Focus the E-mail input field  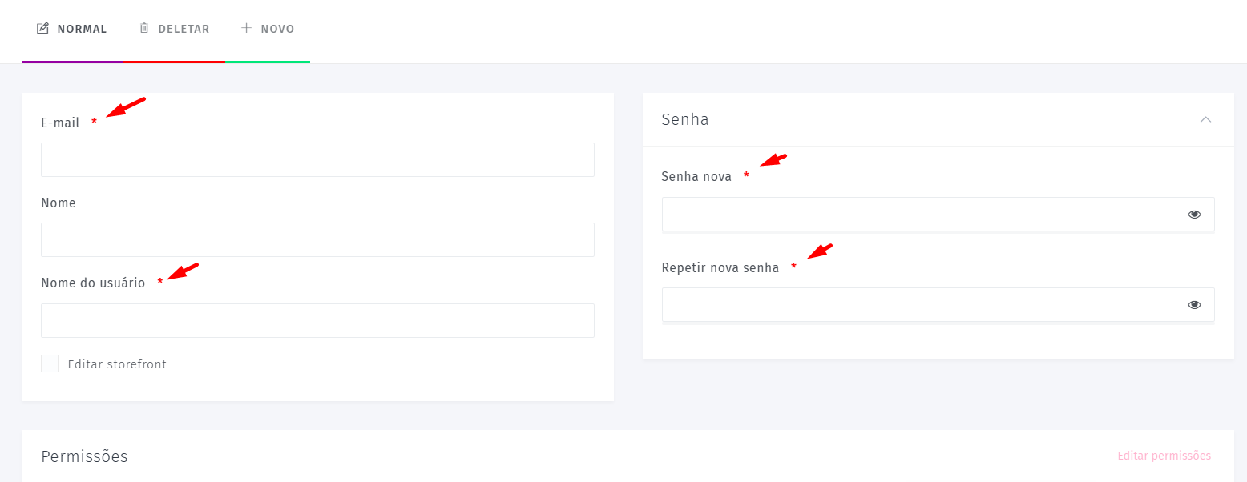point(317,159)
